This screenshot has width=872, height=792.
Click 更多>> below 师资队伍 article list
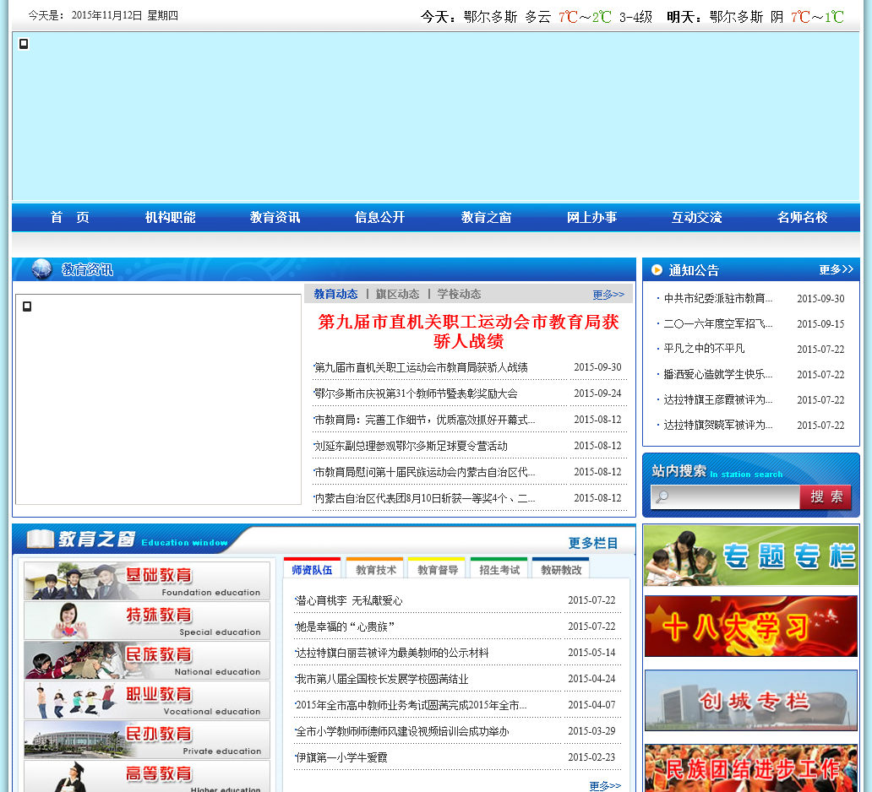[x=605, y=786]
